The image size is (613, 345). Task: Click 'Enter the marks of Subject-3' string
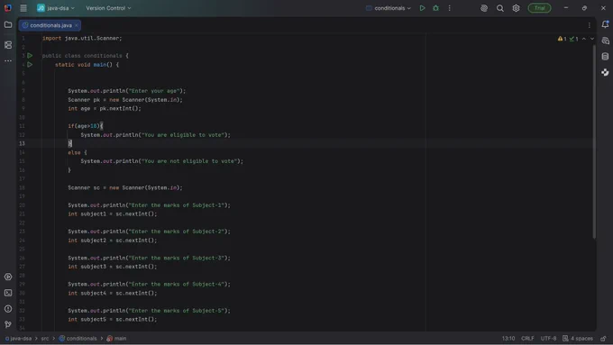click(x=177, y=258)
